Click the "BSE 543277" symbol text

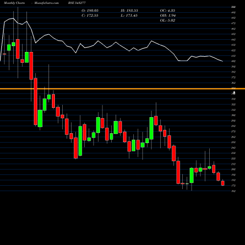(x=77, y=3)
